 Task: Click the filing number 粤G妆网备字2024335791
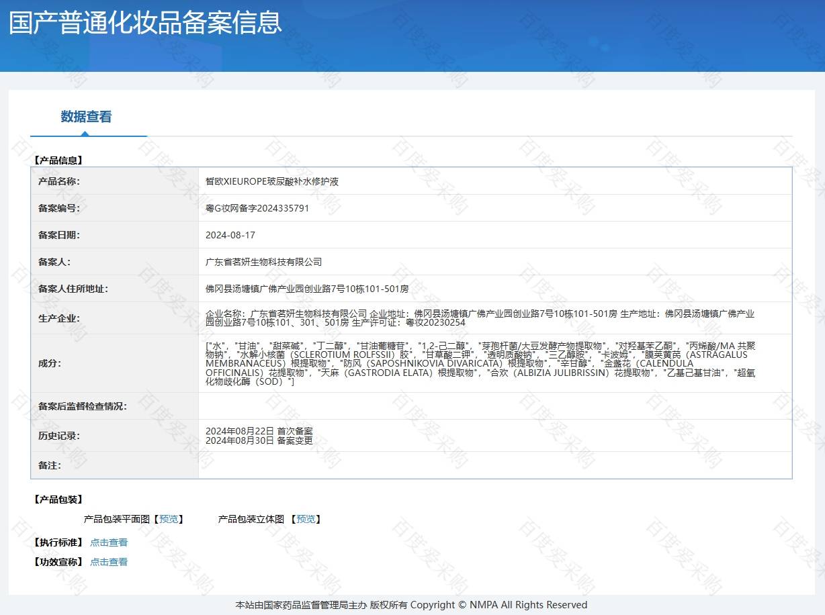(x=257, y=208)
